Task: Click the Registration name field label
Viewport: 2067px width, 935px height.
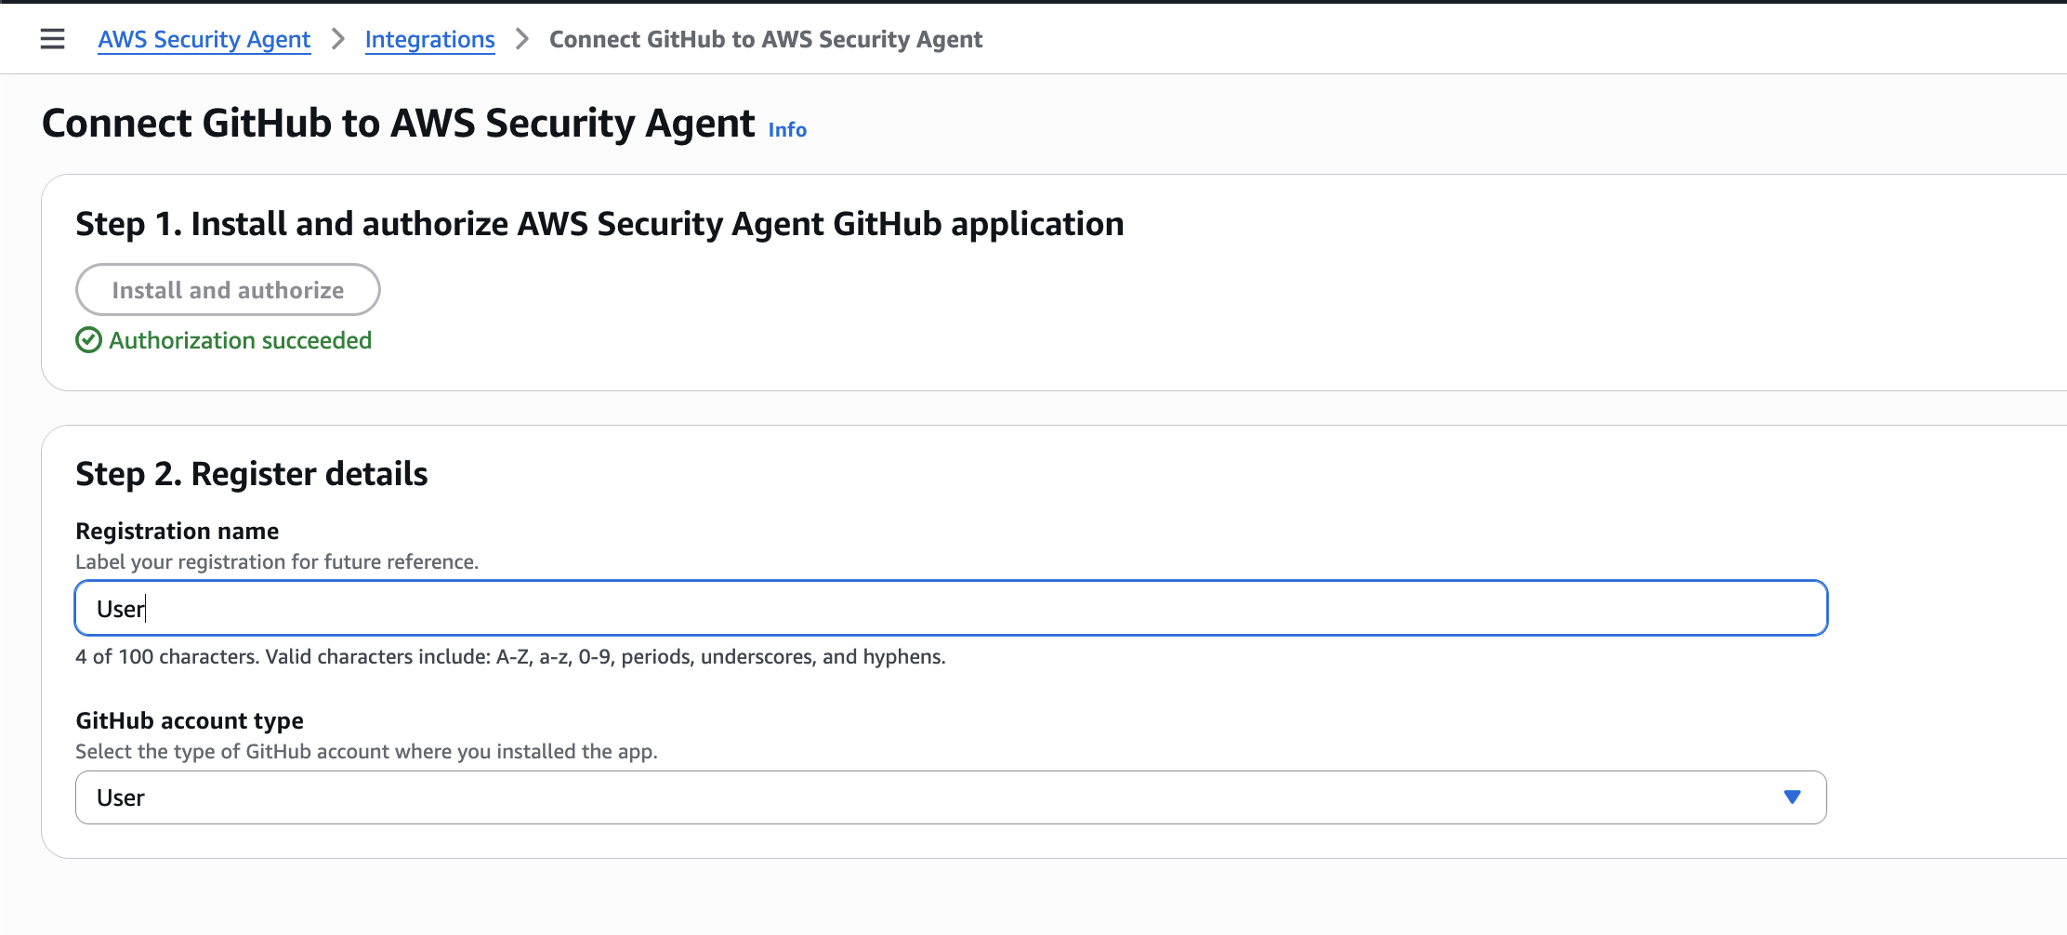Action: pos(177,531)
